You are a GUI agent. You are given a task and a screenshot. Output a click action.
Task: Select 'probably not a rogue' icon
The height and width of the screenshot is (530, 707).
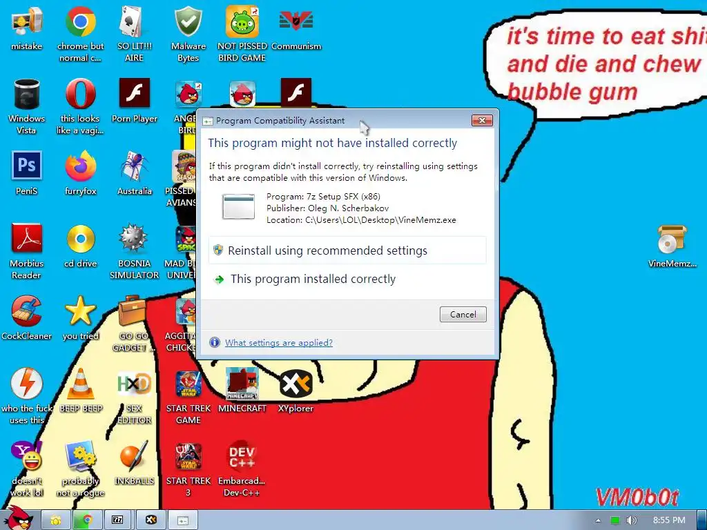pyautogui.click(x=80, y=469)
